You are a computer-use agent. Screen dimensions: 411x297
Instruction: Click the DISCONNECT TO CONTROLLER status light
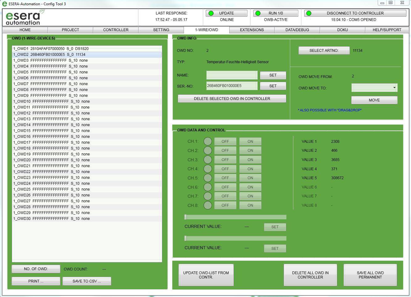(x=309, y=13)
